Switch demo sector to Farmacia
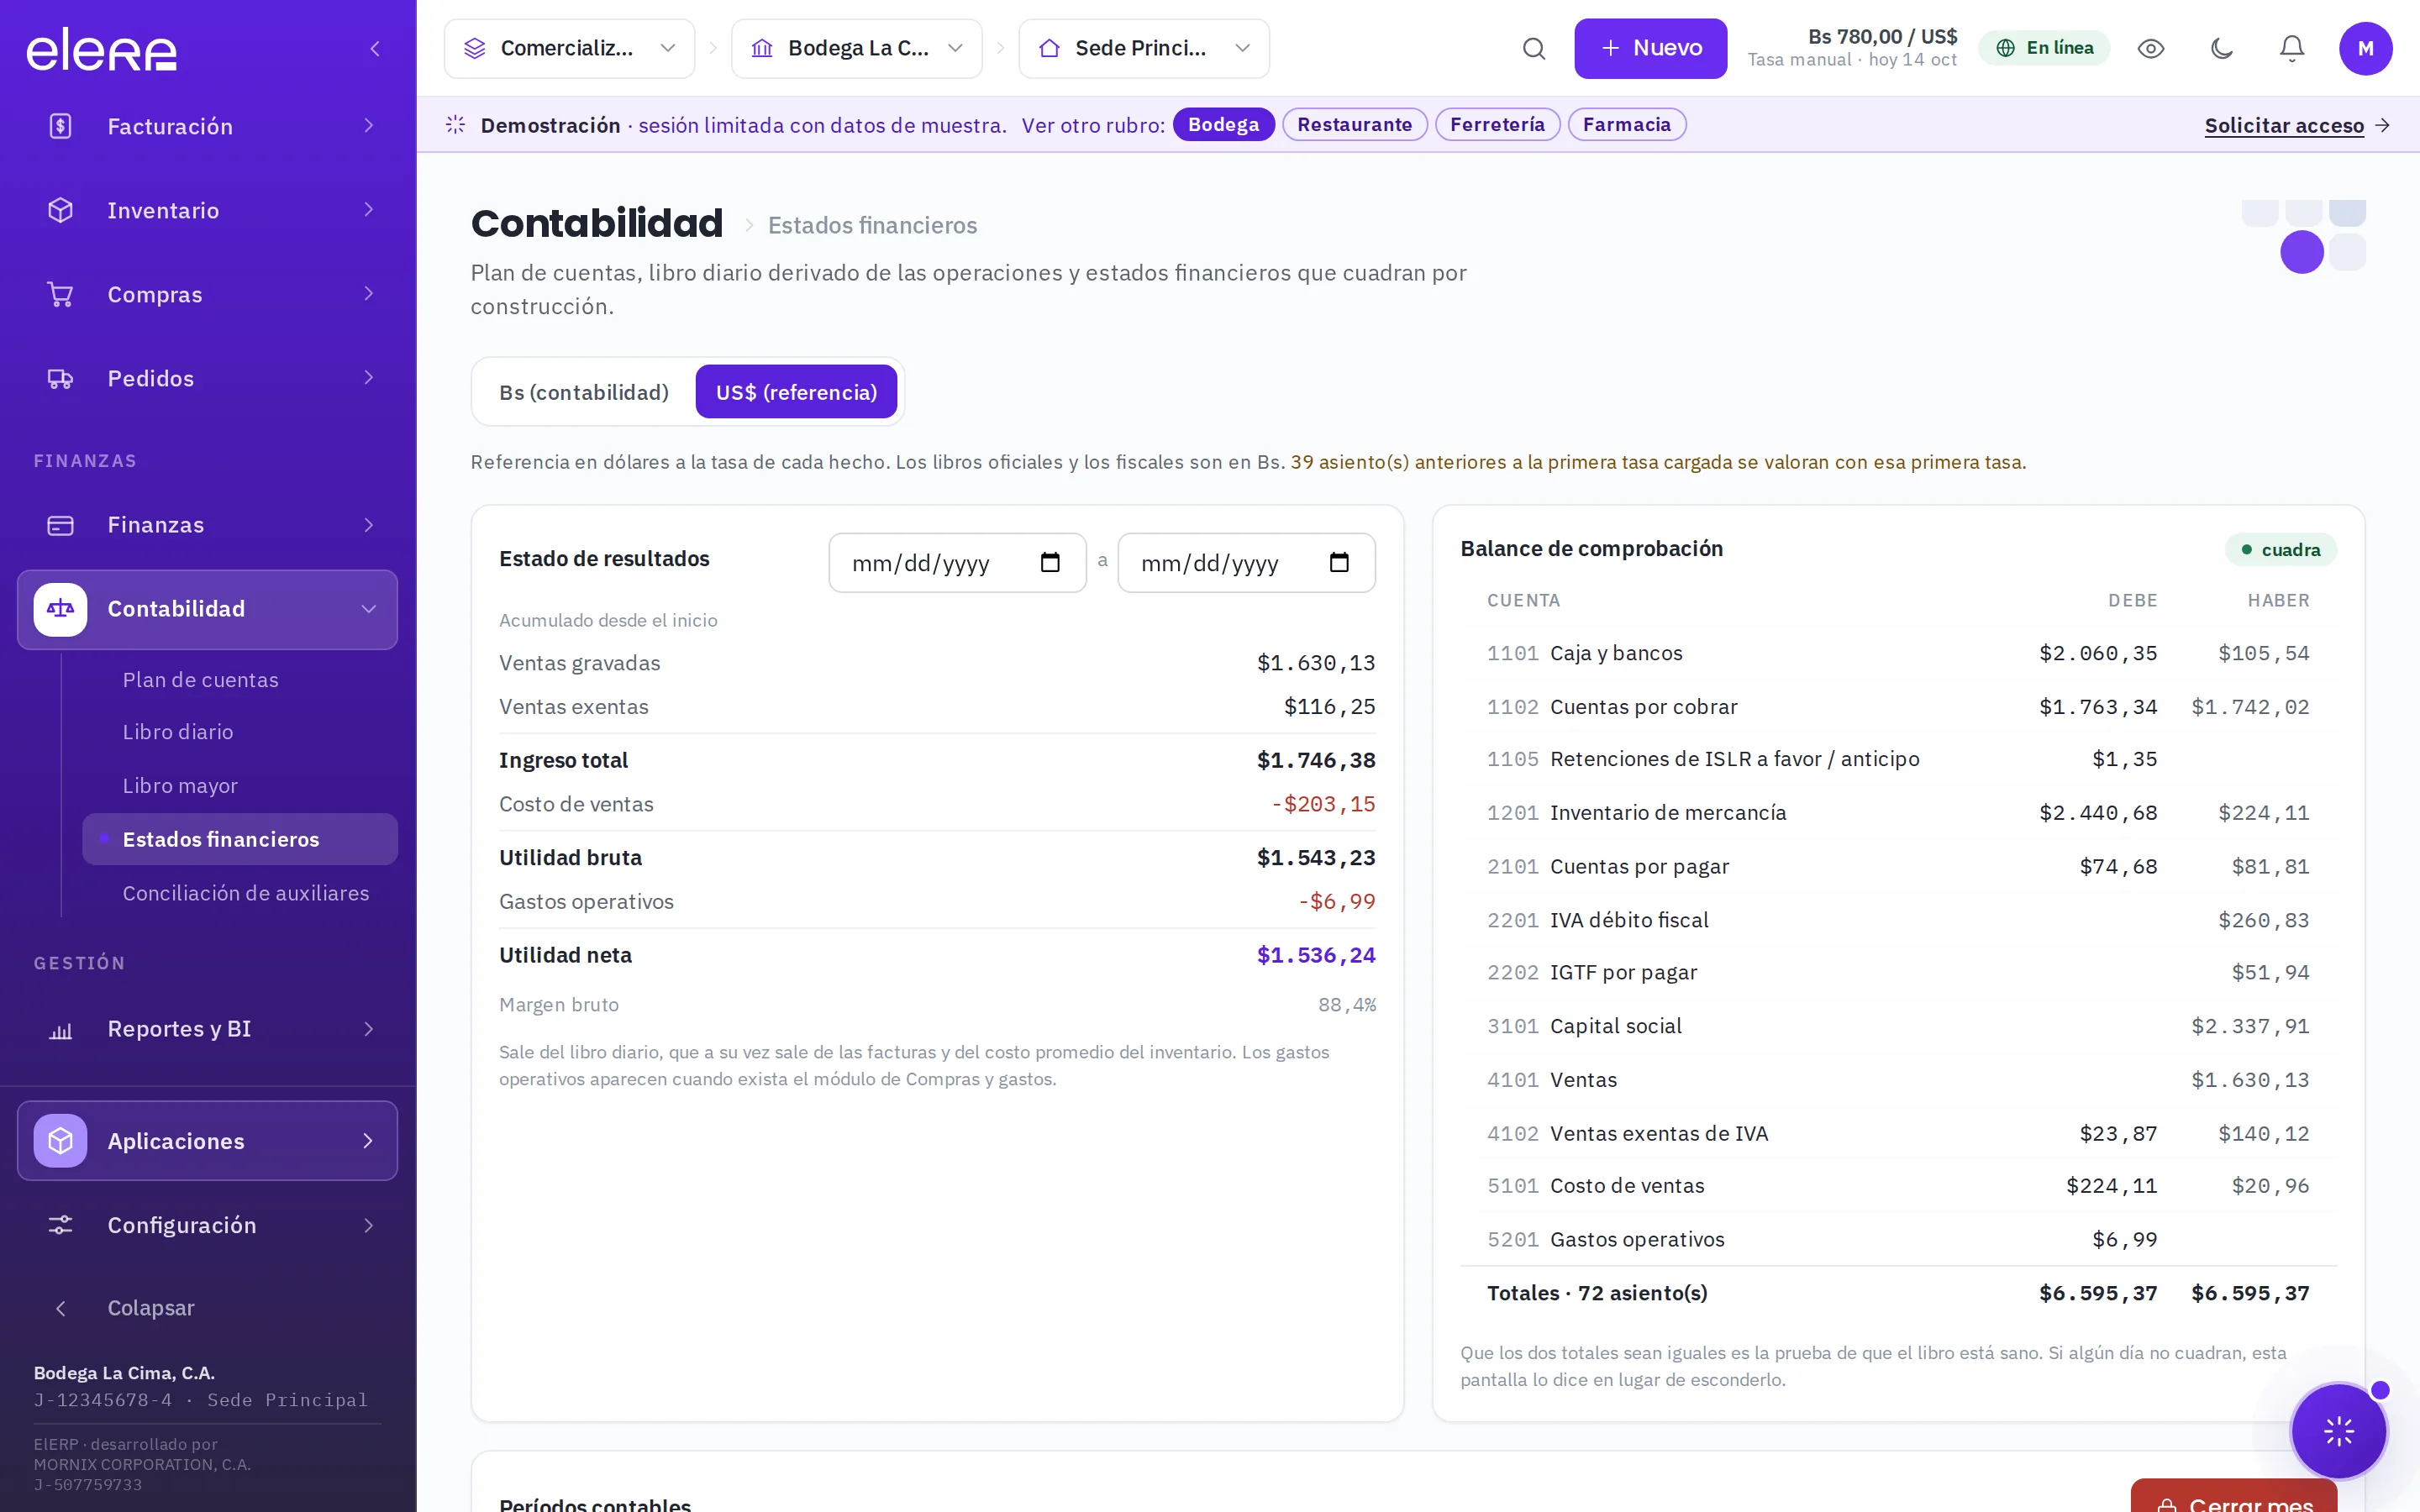The width and height of the screenshot is (2420, 1512). click(1626, 125)
